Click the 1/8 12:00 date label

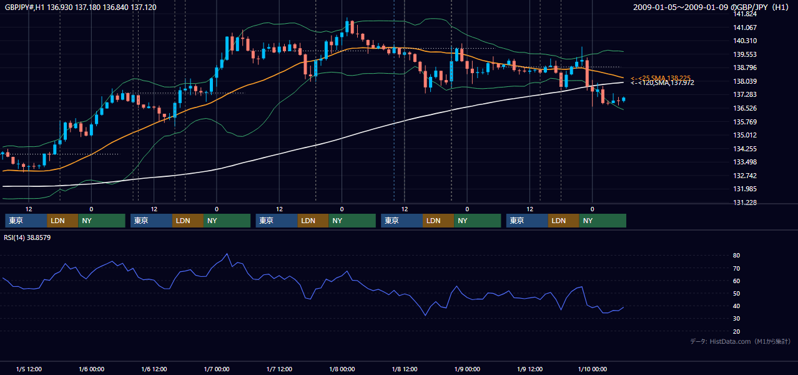point(405,369)
